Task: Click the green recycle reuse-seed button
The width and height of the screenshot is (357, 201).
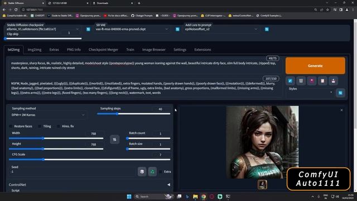Action: coord(152,171)
